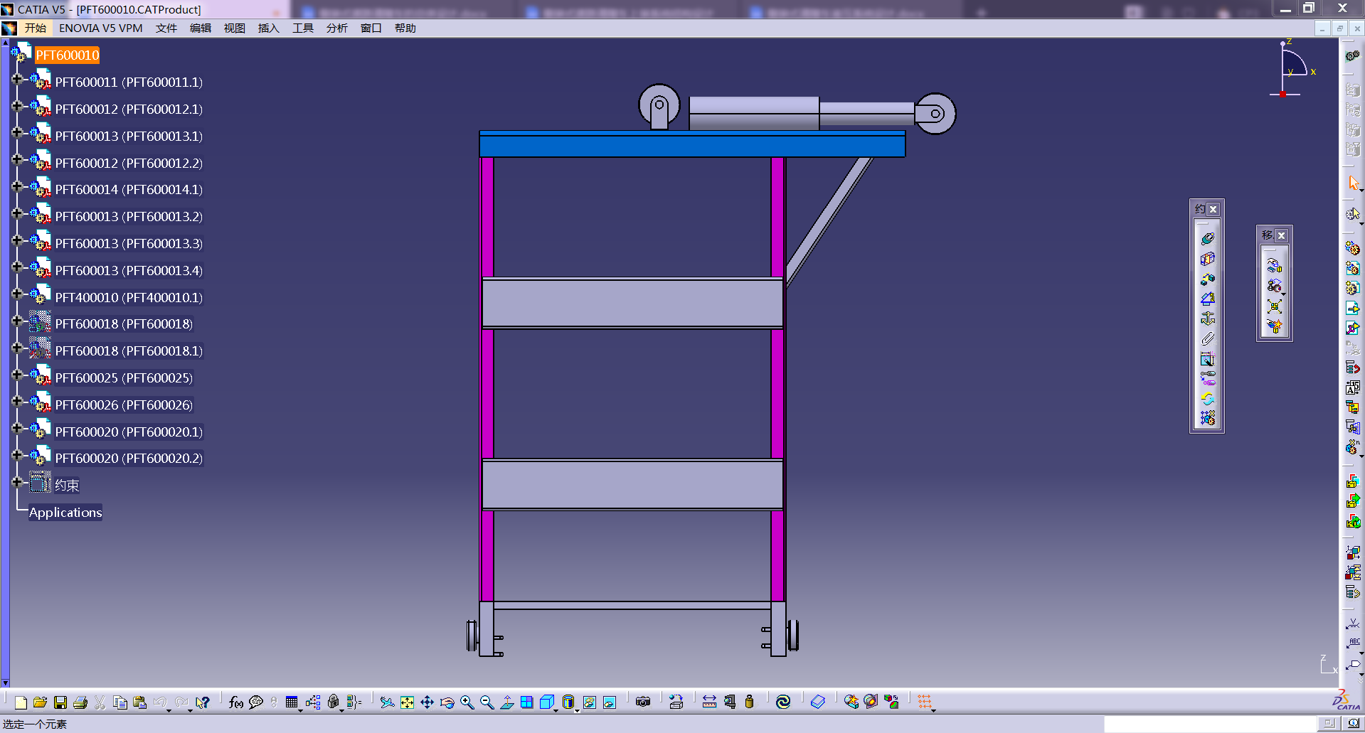This screenshot has width=1365, height=733.
Task: Select the Manipulation tool in move toolbar
Action: pyautogui.click(x=1275, y=266)
